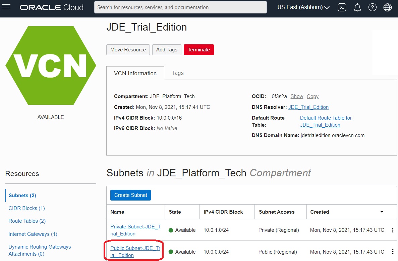Open Default Route Table for JDE_Trial_Edition
The image size is (398, 261).
[x=326, y=118]
